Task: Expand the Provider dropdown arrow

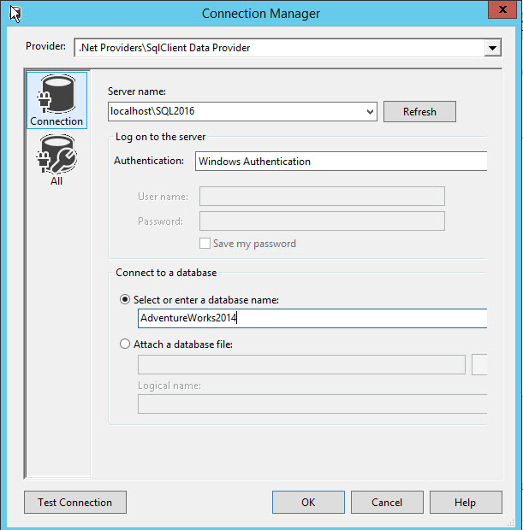Action: (x=492, y=48)
